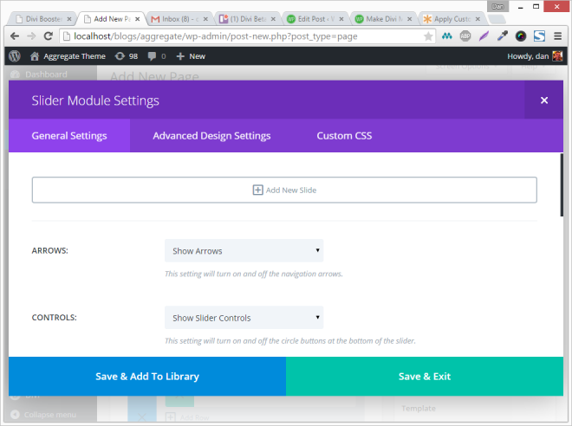Bookmark page with the star icon
Screen dimensions: 572x426
(x=428, y=36)
